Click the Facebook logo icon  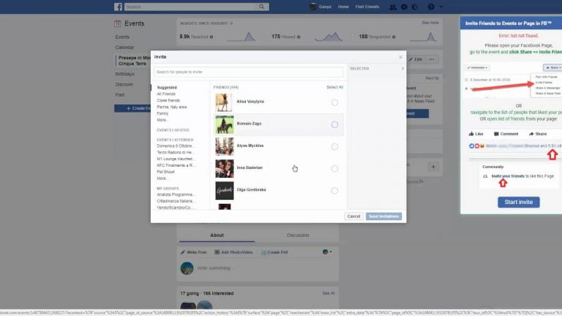click(119, 7)
